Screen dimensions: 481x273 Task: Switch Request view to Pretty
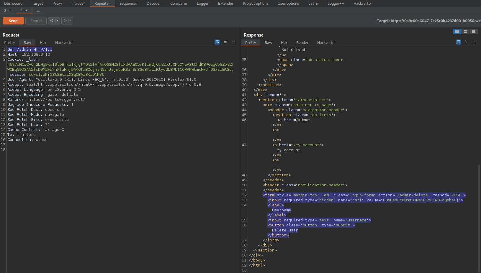coord(9,43)
